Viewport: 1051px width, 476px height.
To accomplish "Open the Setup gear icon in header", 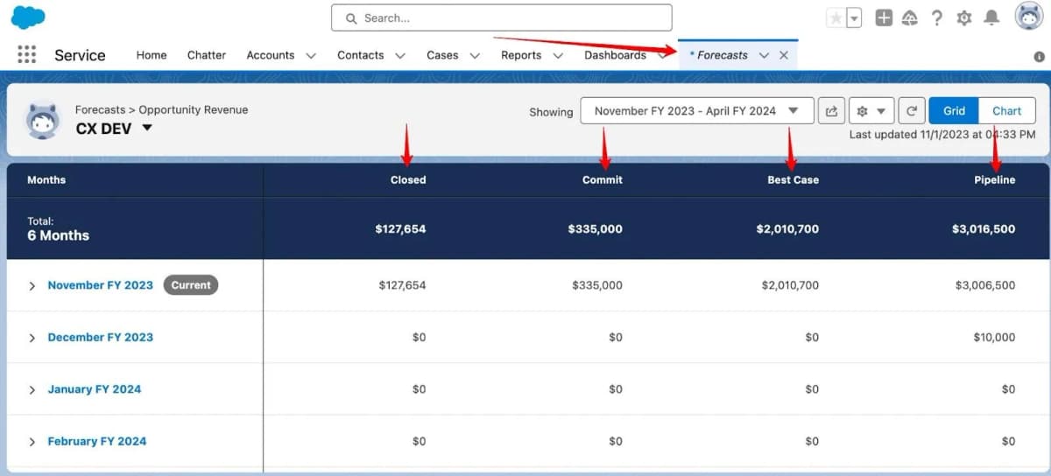I will 964,17.
